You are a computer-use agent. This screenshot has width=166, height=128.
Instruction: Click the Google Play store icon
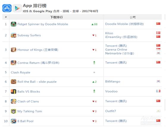click(17, 8)
